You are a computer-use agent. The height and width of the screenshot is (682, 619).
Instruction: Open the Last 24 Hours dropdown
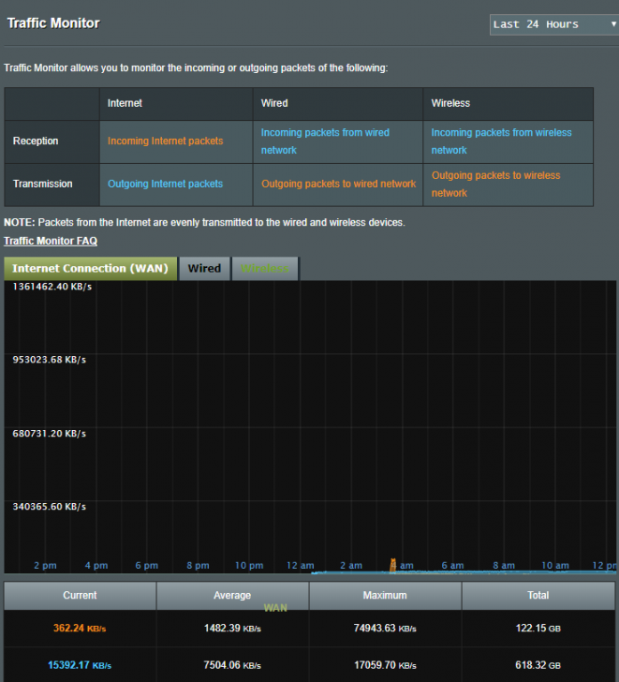(x=554, y=24)
